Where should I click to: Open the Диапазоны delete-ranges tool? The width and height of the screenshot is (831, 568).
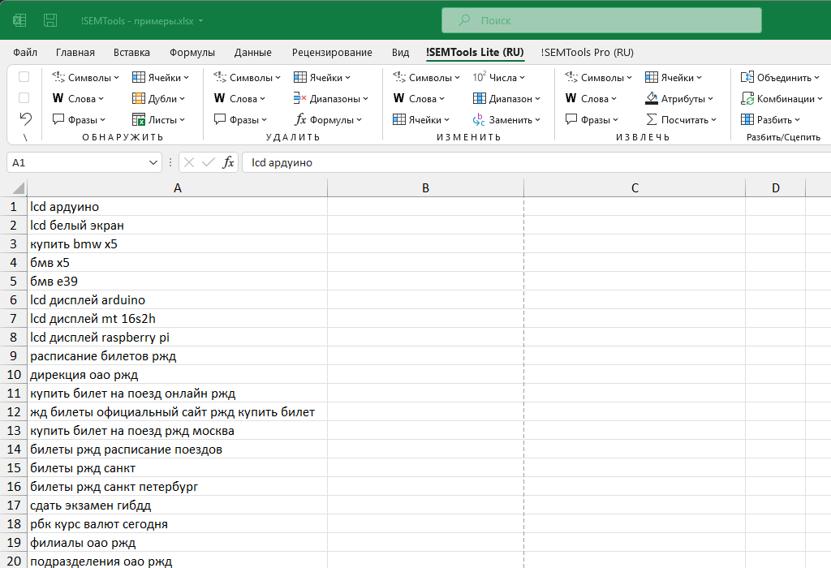331,98
